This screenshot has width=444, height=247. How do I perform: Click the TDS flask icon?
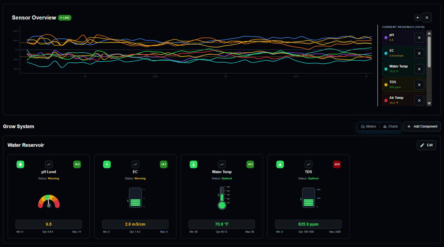tap(280, 164)
